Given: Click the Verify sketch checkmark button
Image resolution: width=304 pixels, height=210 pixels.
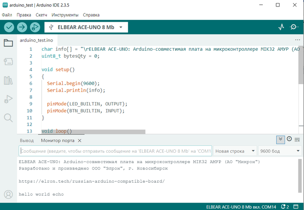Looking at the screenshot, I should tap(9, 27).
